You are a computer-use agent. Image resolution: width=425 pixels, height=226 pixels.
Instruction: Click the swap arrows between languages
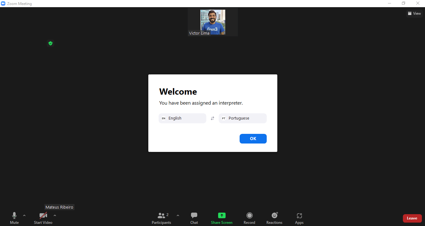212,118
